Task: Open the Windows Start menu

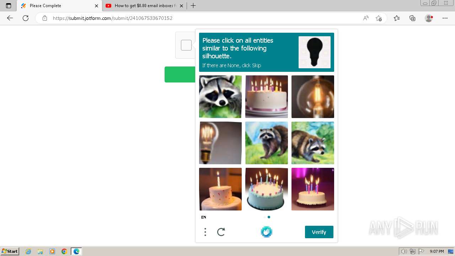Action: pyautogui.click(x=10, y=251)
